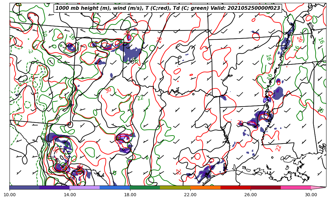Click the green 22 dewpoint contour label
This screenshot has width=329, height=200.
click(x=141, y=98)
